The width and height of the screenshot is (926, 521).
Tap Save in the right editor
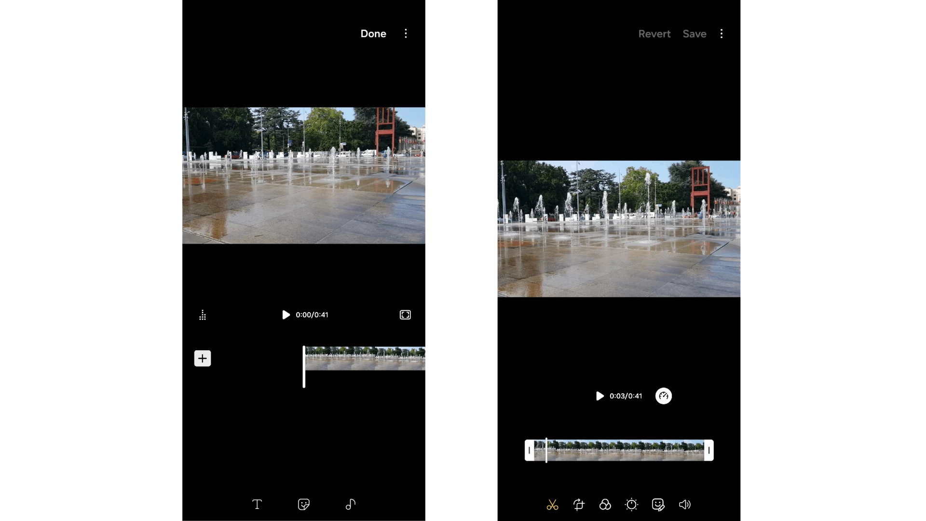point(694,34)
